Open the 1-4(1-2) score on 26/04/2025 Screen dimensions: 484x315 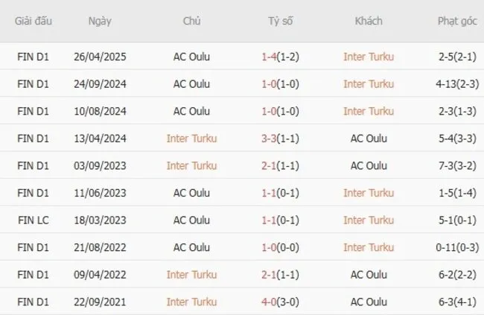tap(281, 57)
